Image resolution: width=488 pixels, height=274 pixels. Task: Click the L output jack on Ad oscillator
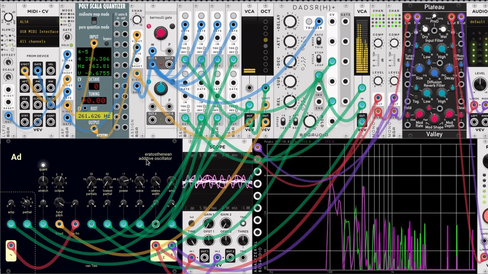[156, 246]
